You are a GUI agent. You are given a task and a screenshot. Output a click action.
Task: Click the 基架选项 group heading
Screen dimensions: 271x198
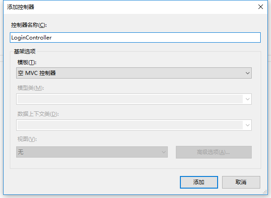[25, 51]
